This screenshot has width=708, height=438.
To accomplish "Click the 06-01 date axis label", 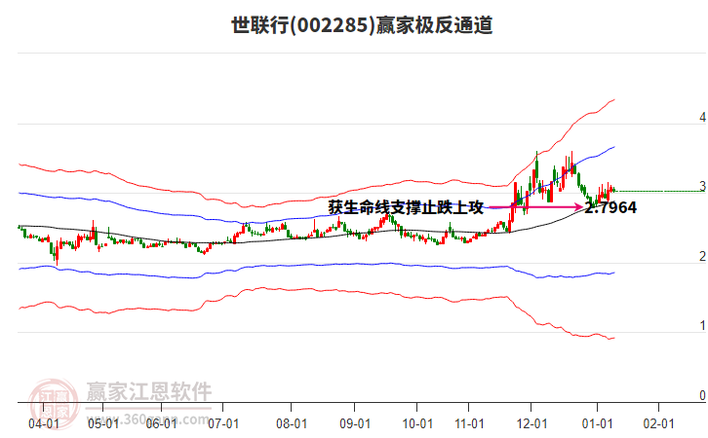I will tap(161, 424).
